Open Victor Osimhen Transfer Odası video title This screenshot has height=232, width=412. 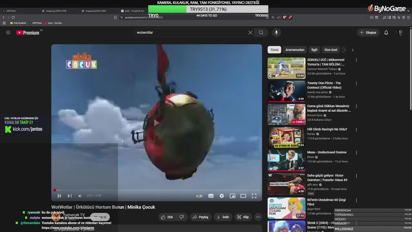tap(327, 178)
